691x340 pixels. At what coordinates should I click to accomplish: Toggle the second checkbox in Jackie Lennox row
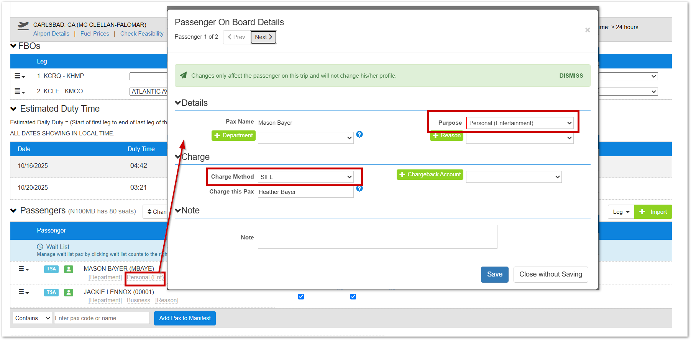tap(353, 296)
